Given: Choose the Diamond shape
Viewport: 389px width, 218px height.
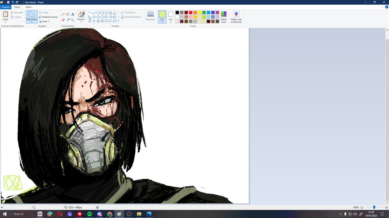Looking at the screenshot, I should [94, 17].
